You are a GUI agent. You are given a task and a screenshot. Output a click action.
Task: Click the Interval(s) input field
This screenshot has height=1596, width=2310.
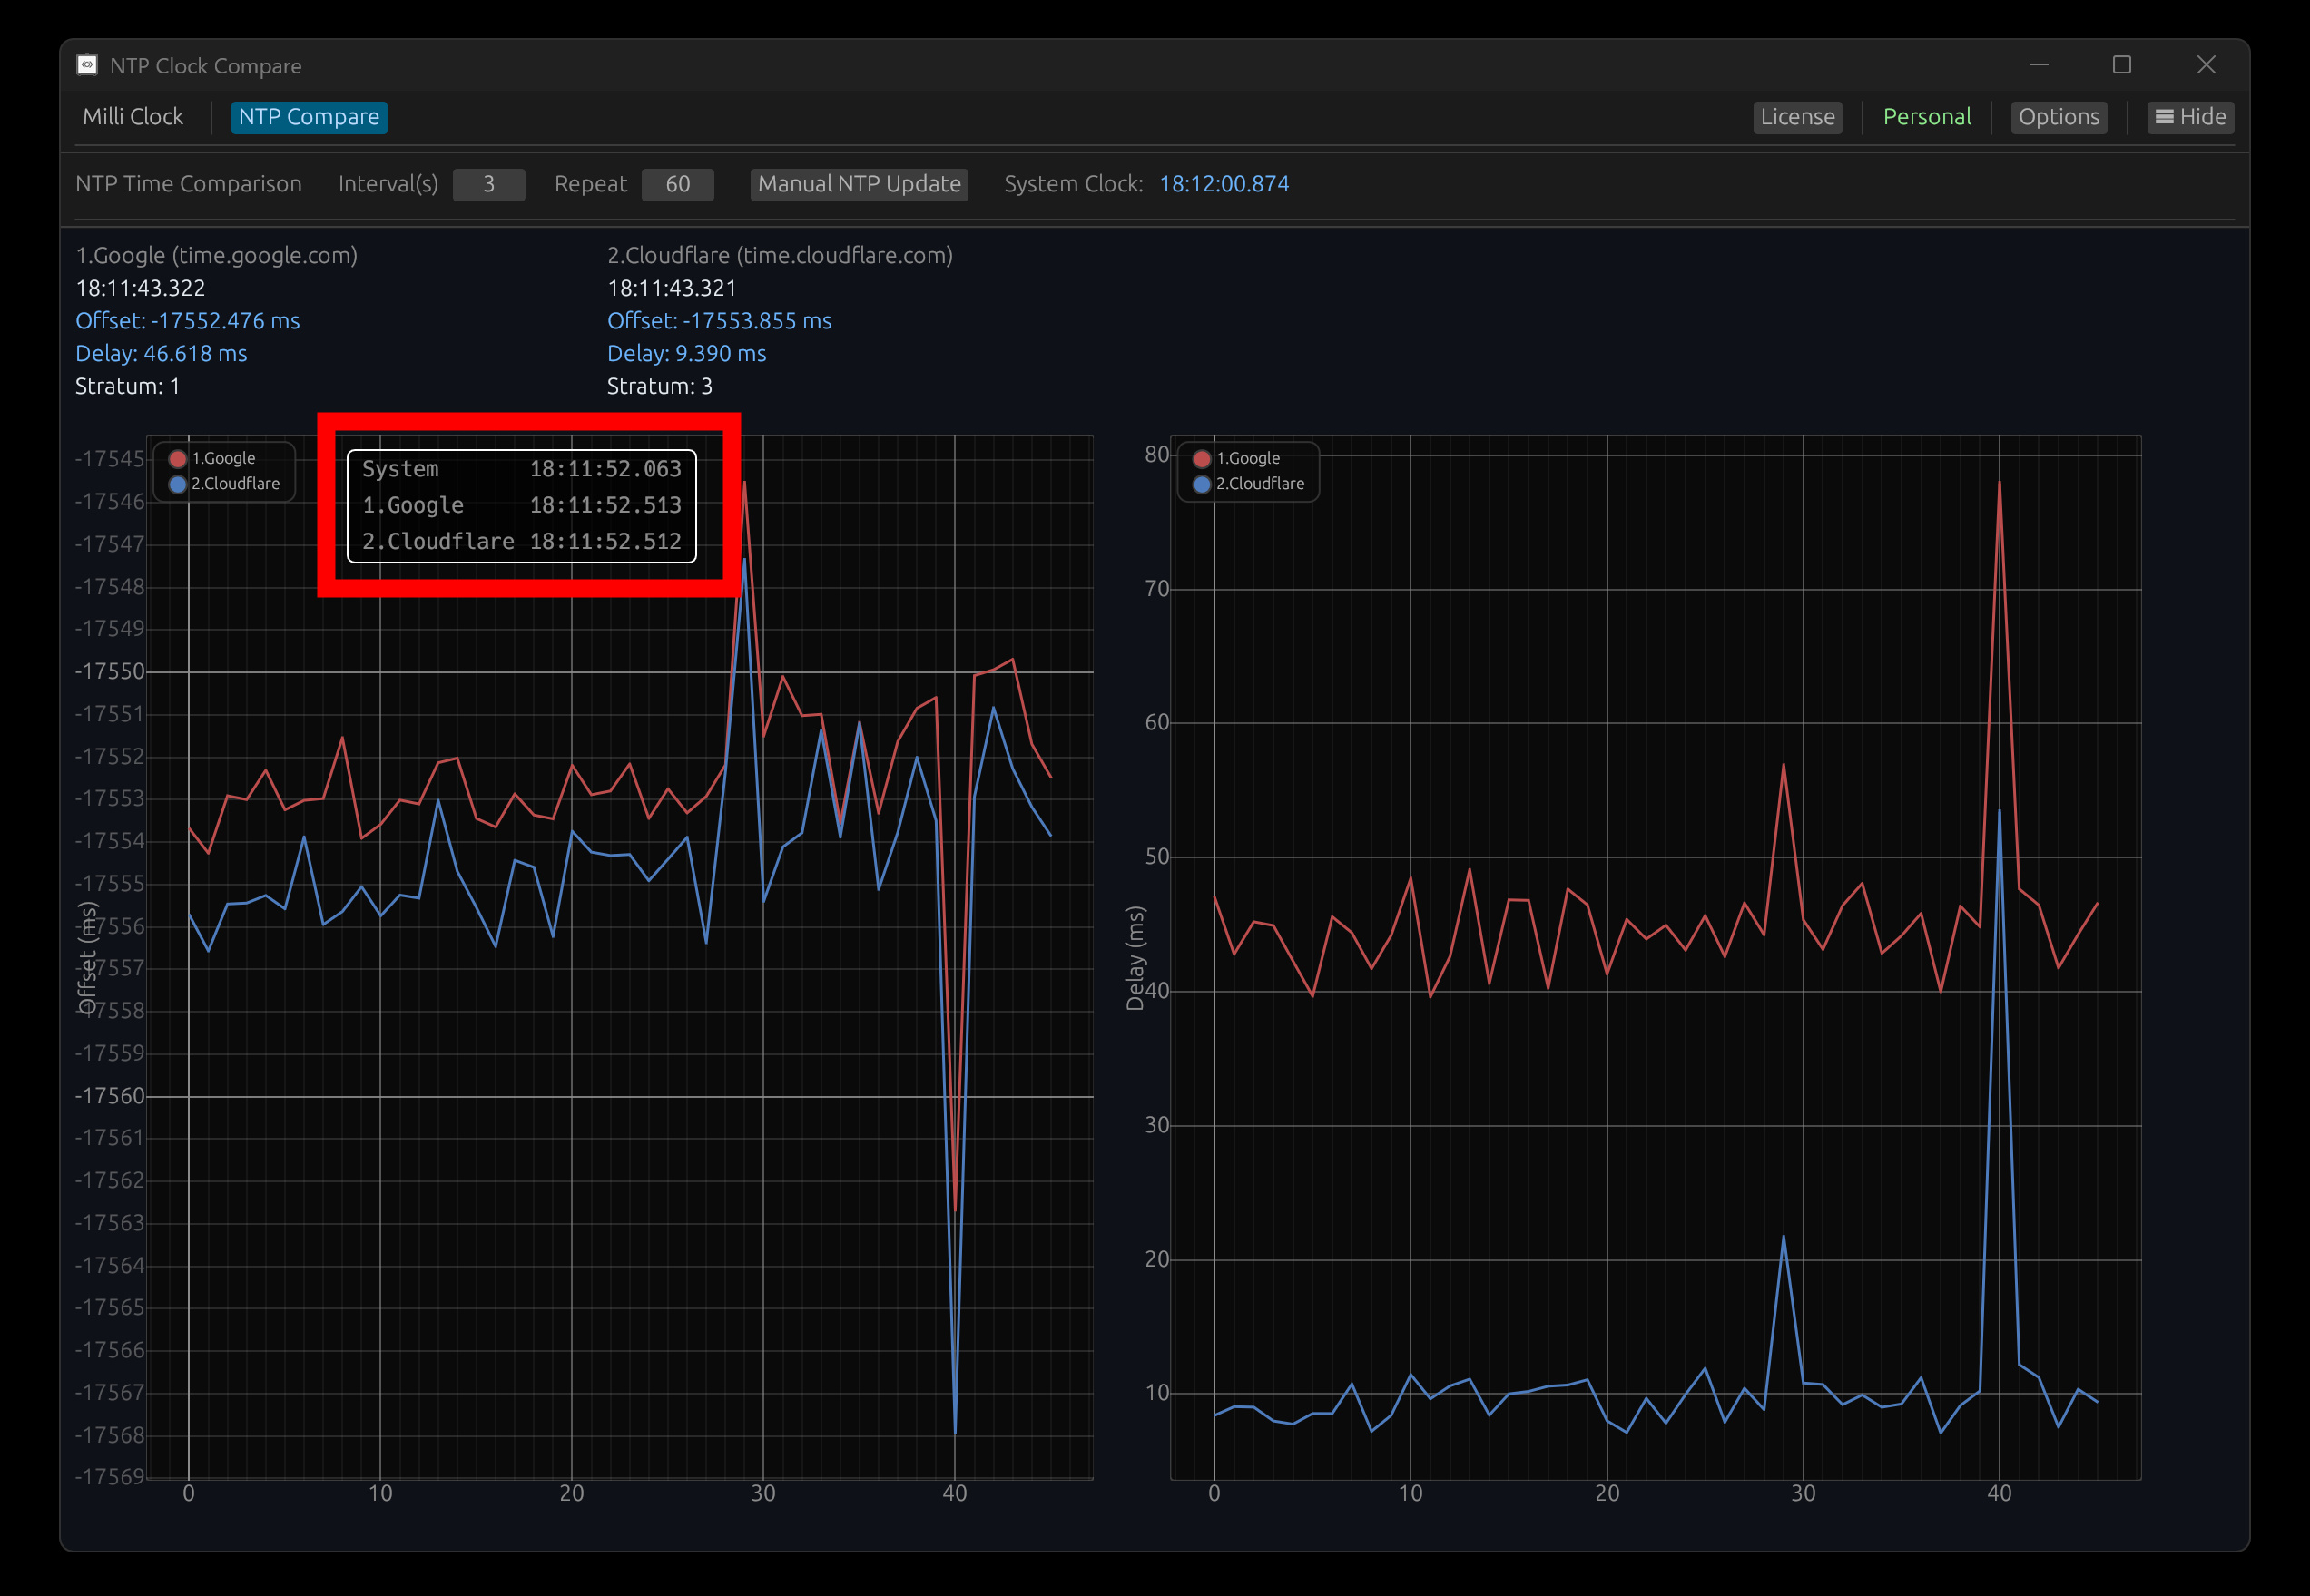(488, 184)
